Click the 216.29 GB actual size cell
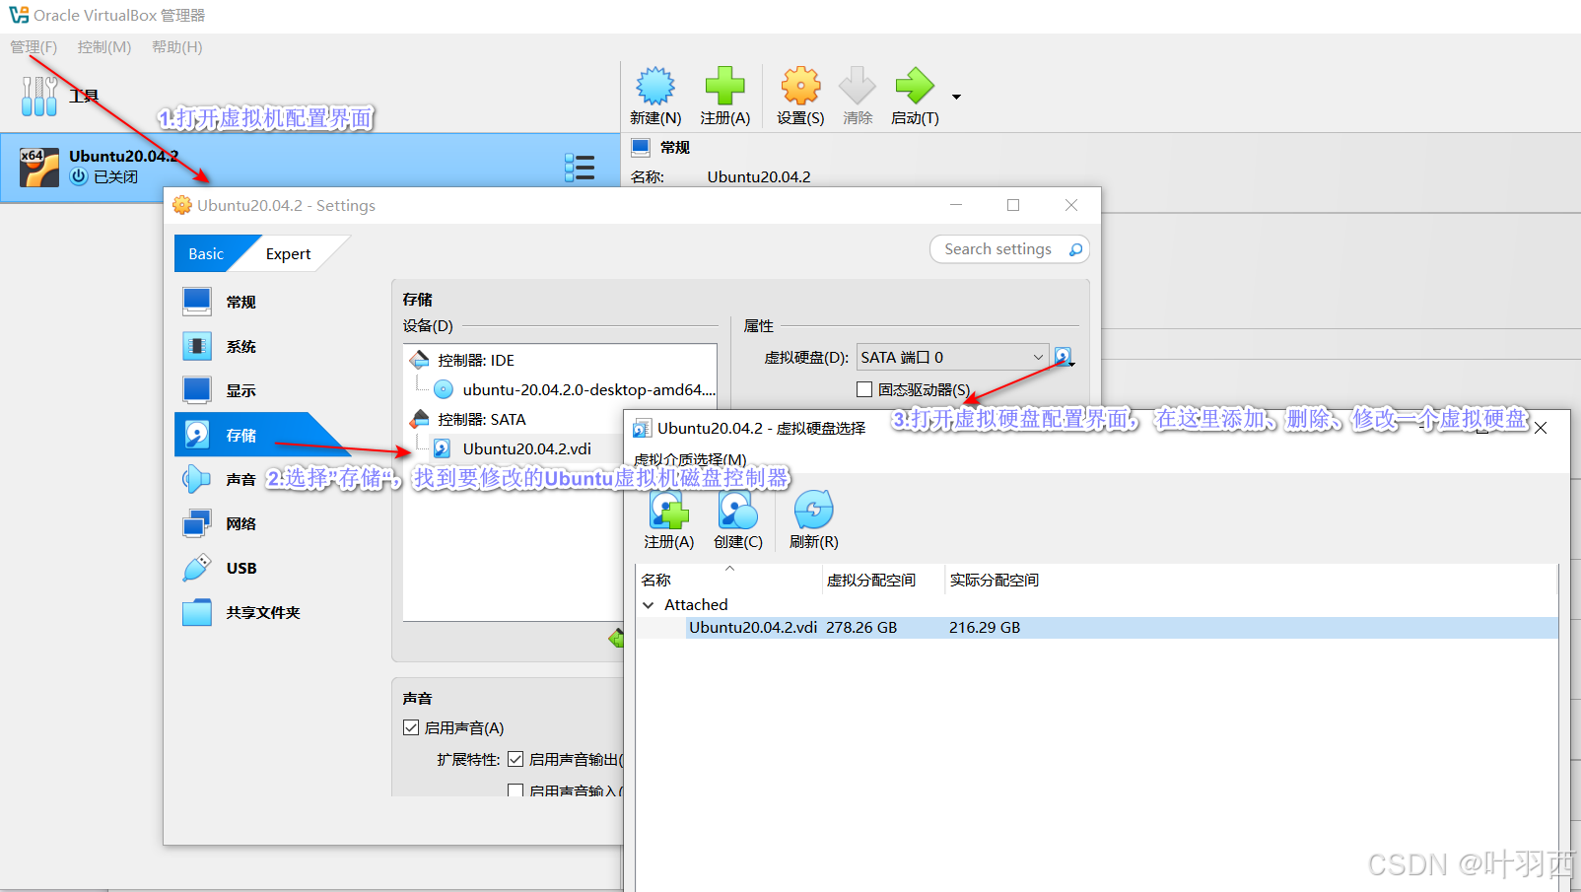The width and height of the screenshot is (1581, 892). pyautogui.click(x=985, y=628)
